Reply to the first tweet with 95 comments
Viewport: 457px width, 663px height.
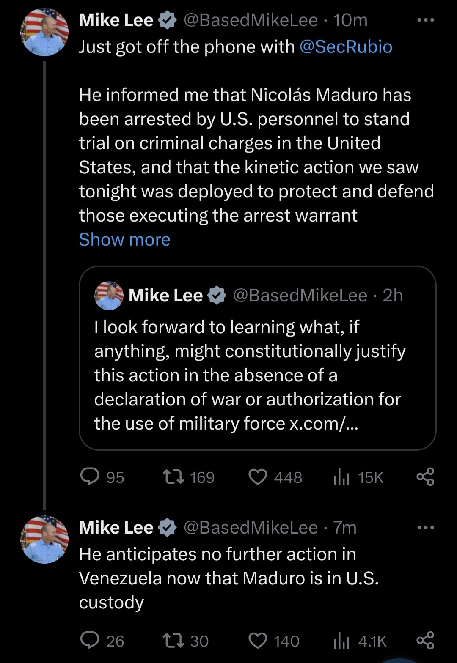90,477
